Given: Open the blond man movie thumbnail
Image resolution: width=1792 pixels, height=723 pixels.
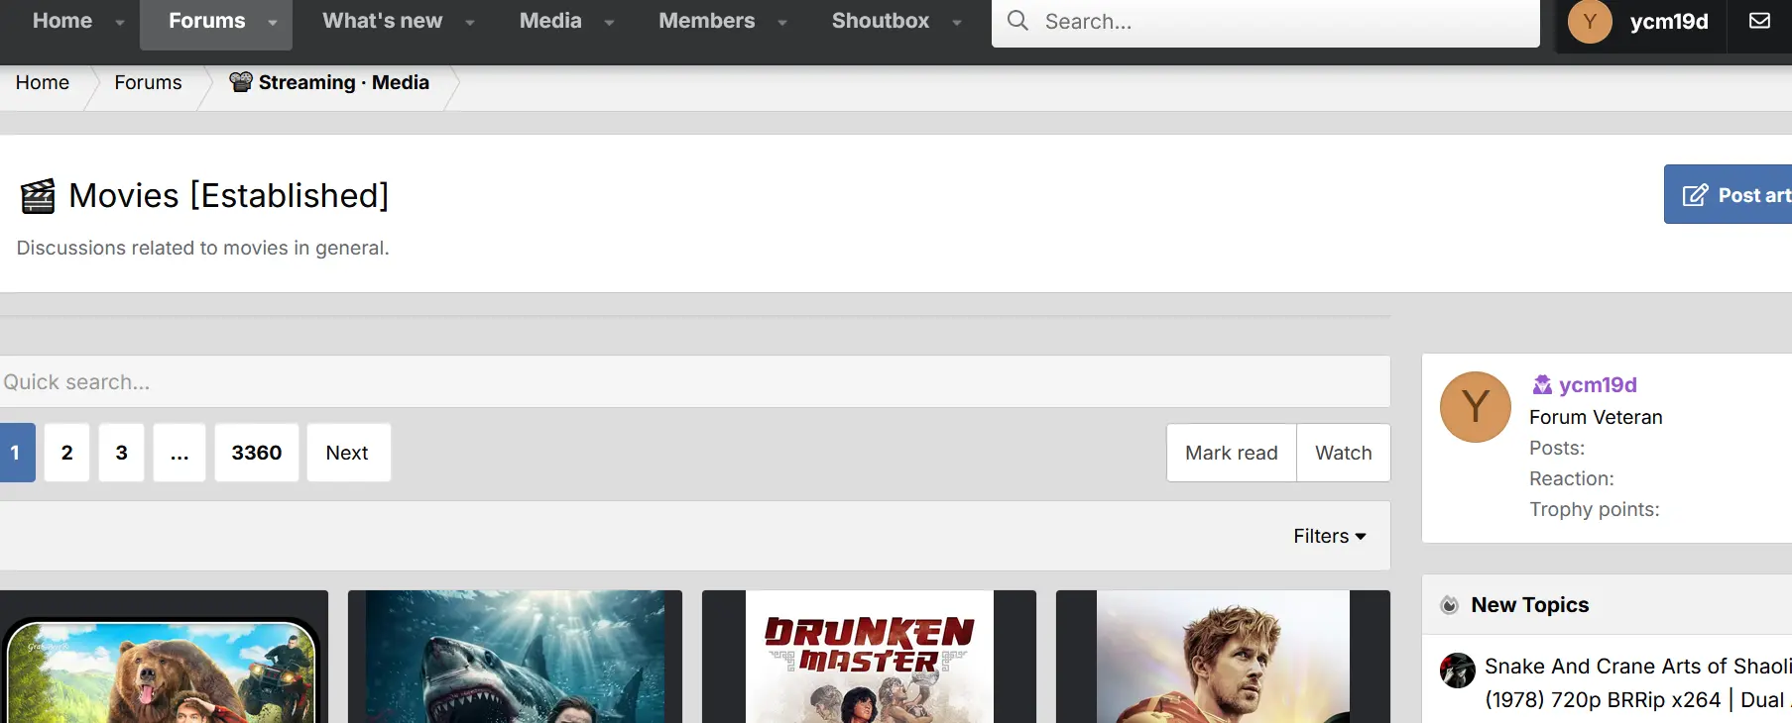Looking at the screenshot, I should pyautogui.click(x=1223, y=657).
